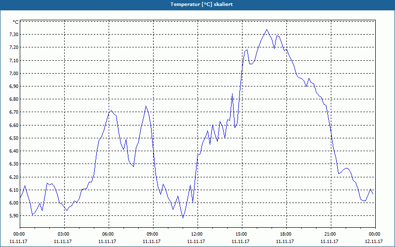Select the 21:00 time axis label
The height and width of the screenshot is (247, 395).
point(331,234)
